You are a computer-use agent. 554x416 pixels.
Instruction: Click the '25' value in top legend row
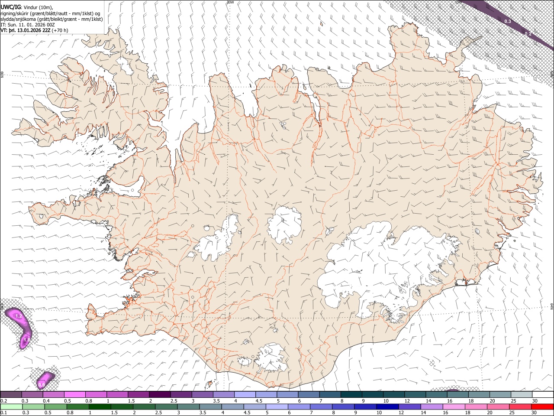tap(513, 400)
